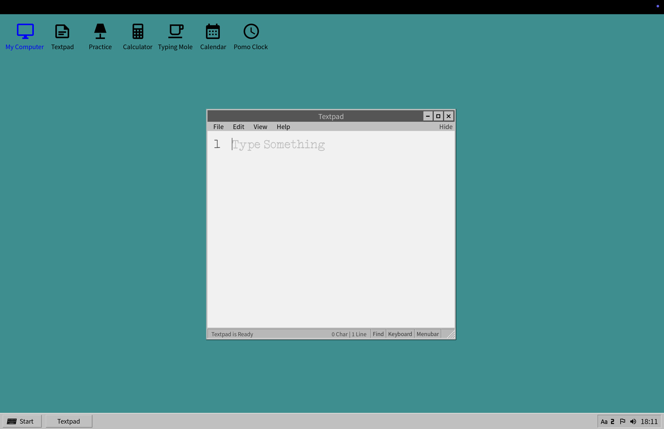Open Find from Textpad's status bar

coord(377,334)
